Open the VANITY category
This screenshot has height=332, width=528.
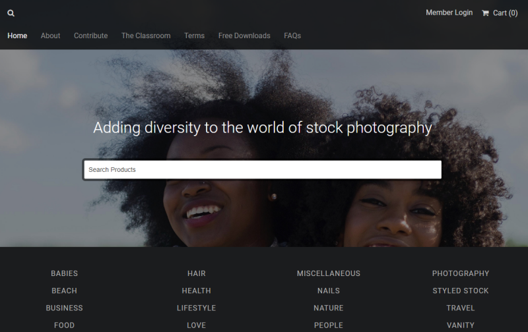(x=460, y=325)
